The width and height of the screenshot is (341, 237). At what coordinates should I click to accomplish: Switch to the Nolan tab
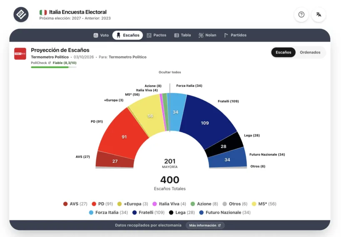[207, 35]
